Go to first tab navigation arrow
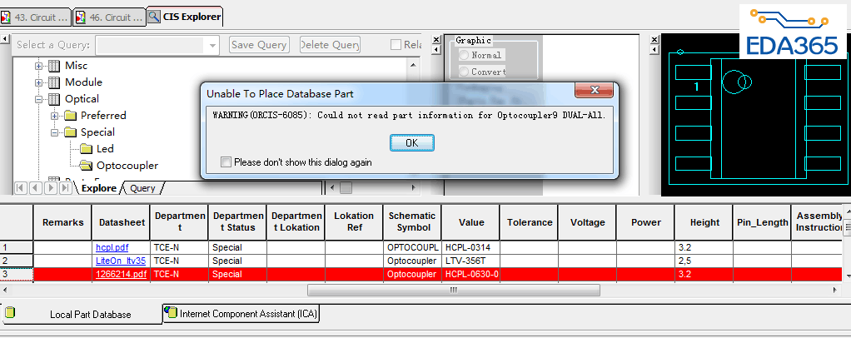Screen dimensions: 851x338 pos(21,188)
